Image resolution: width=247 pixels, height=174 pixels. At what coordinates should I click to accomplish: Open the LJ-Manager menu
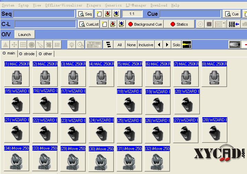[x=136, y=5]
